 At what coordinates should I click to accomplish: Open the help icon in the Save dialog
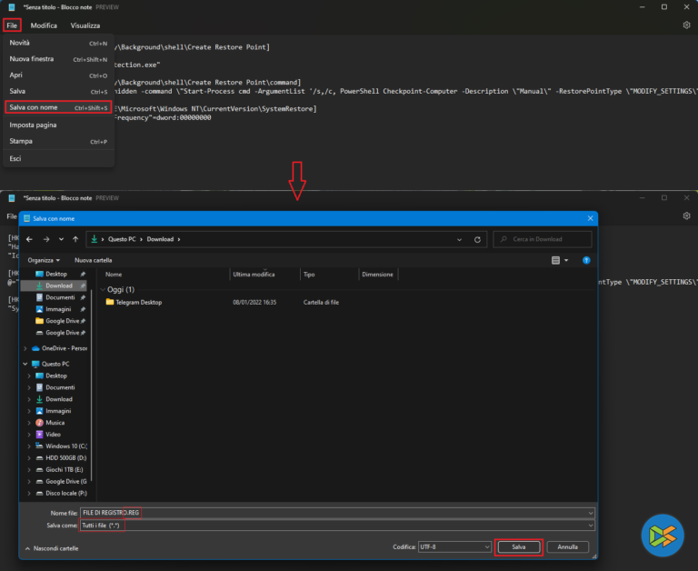(586, 259)
